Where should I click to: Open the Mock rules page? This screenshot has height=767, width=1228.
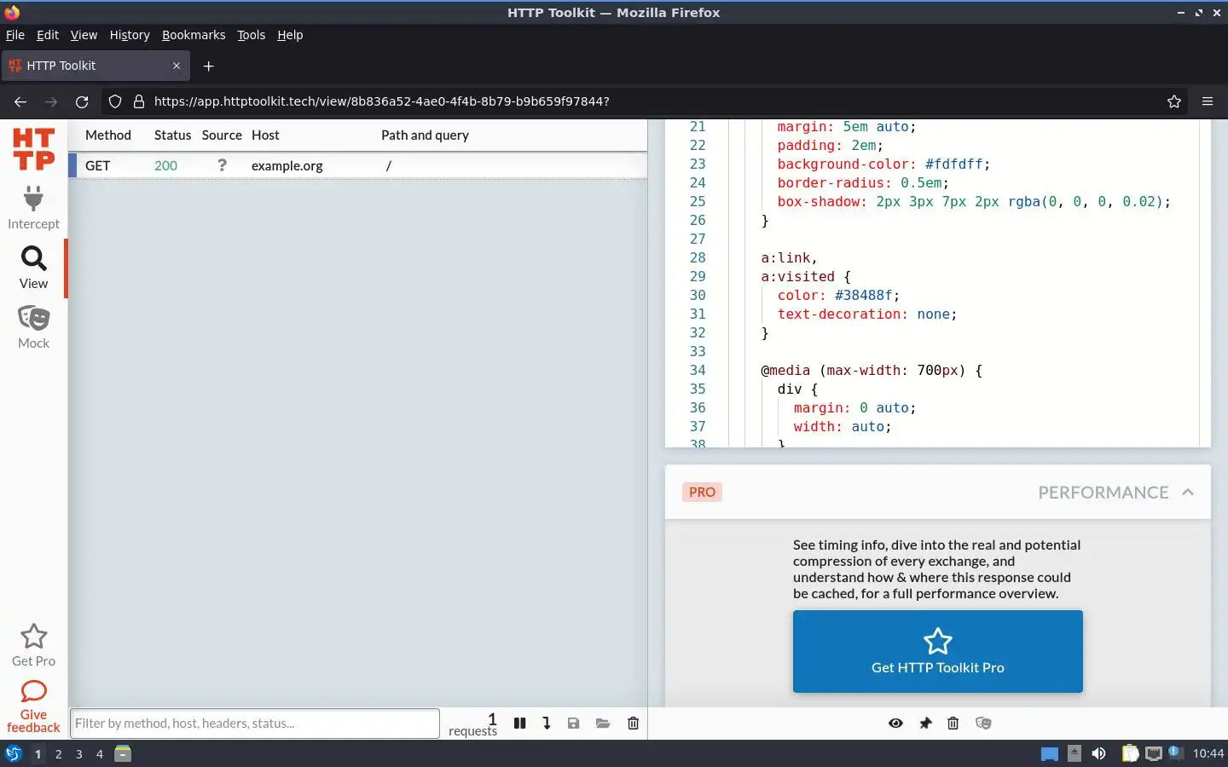tap(33, 328)
